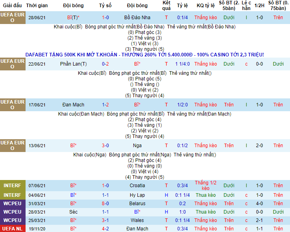The image size is (290, 232).
Task: Click the Giải đấu column header
Action: coord(12,6)
